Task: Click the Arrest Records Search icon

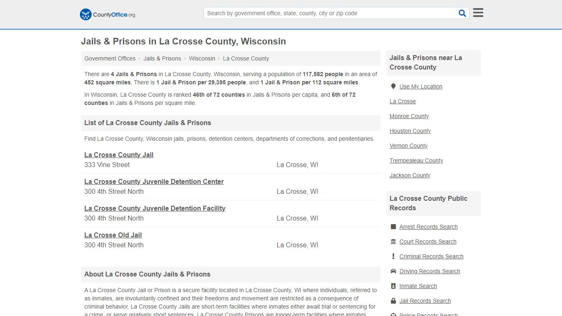Action: pyautogui.click(x=393, y=227)
